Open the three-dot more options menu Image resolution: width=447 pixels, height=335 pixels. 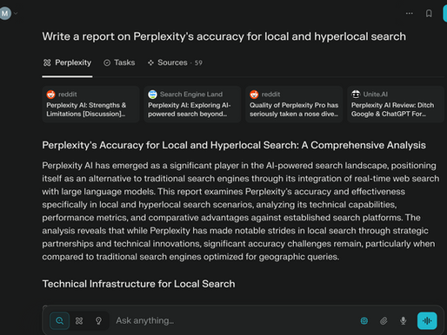(x=409, y=13)
